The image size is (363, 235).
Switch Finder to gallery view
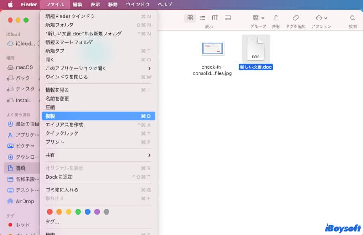228,18
